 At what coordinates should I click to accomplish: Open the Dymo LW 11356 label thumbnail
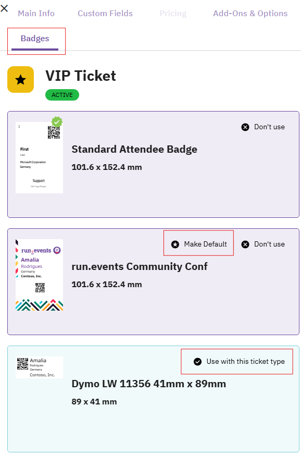pos(39,367)
